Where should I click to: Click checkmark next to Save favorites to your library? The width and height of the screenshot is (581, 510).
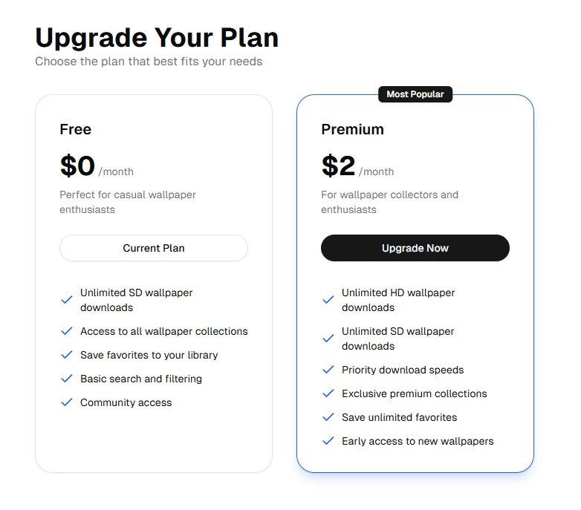click(x=66, y=355)
